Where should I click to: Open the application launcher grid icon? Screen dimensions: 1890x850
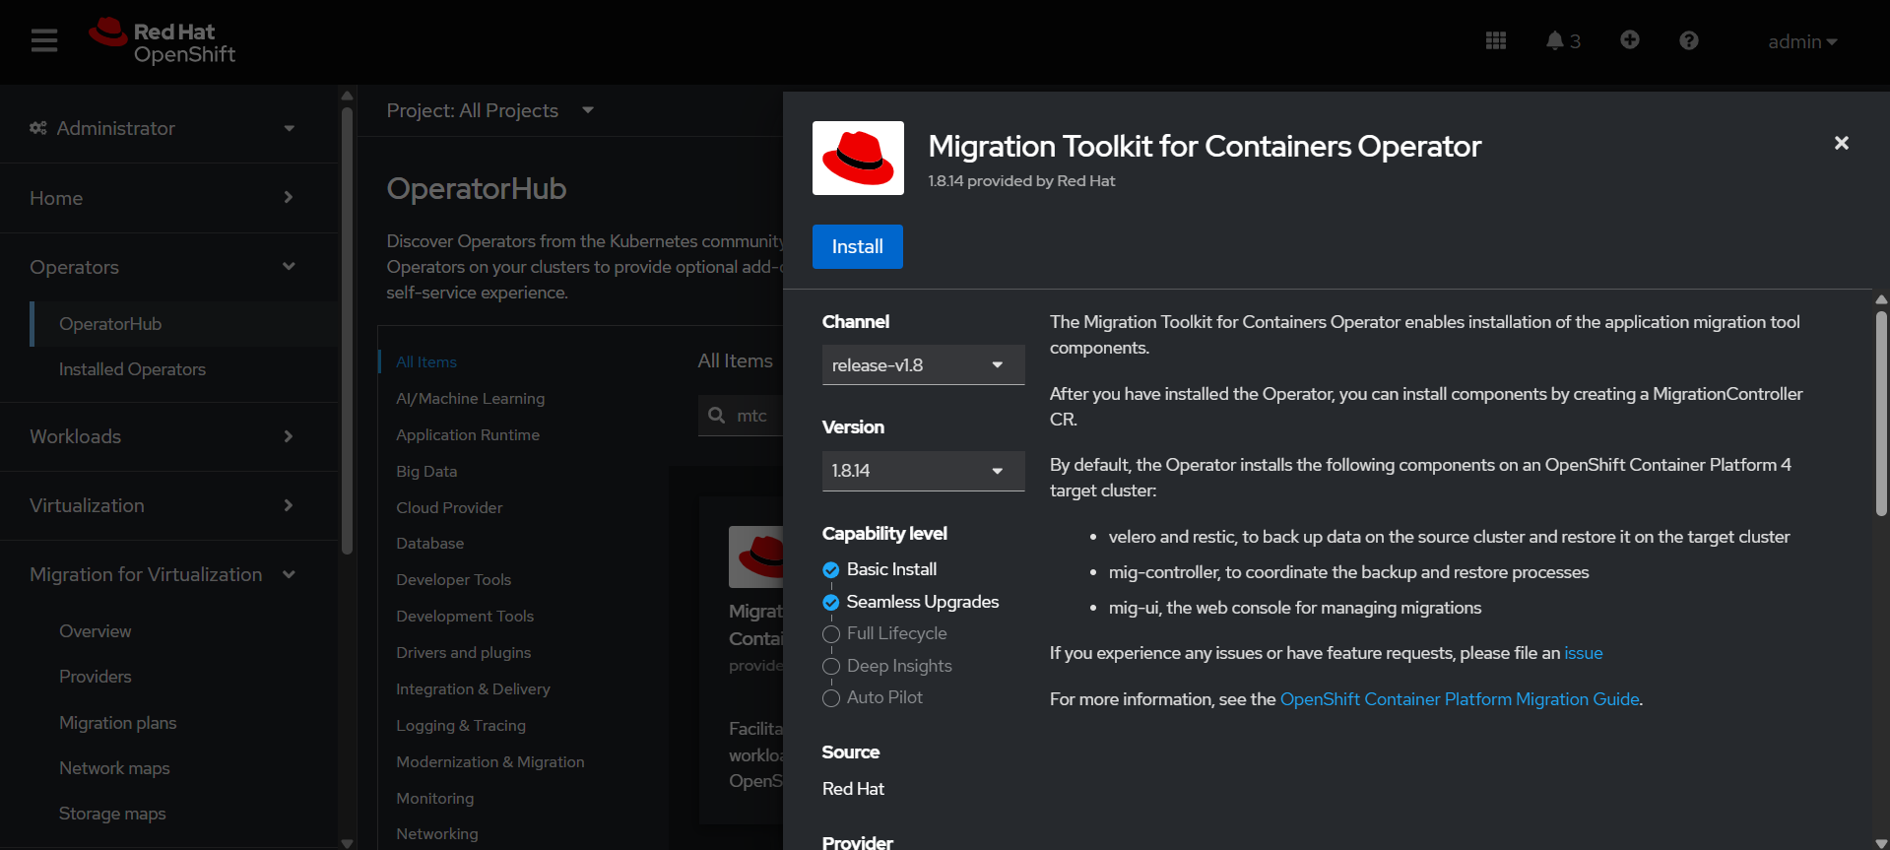coord(1495,40)
